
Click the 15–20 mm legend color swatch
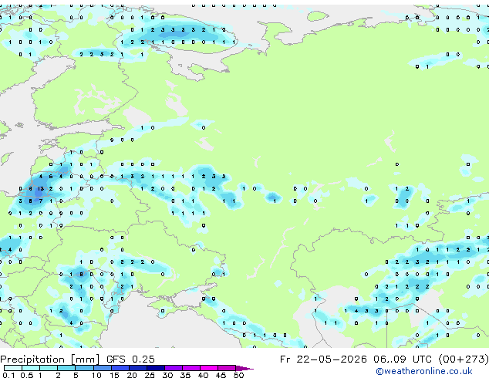120,368
